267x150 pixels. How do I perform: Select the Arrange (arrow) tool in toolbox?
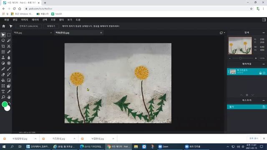click(3, 35)
